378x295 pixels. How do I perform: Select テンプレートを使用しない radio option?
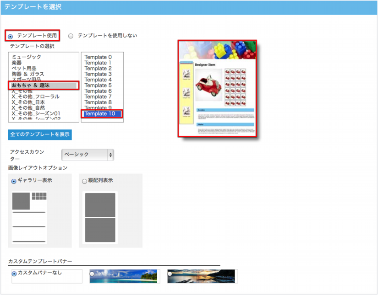coord(71,36)
